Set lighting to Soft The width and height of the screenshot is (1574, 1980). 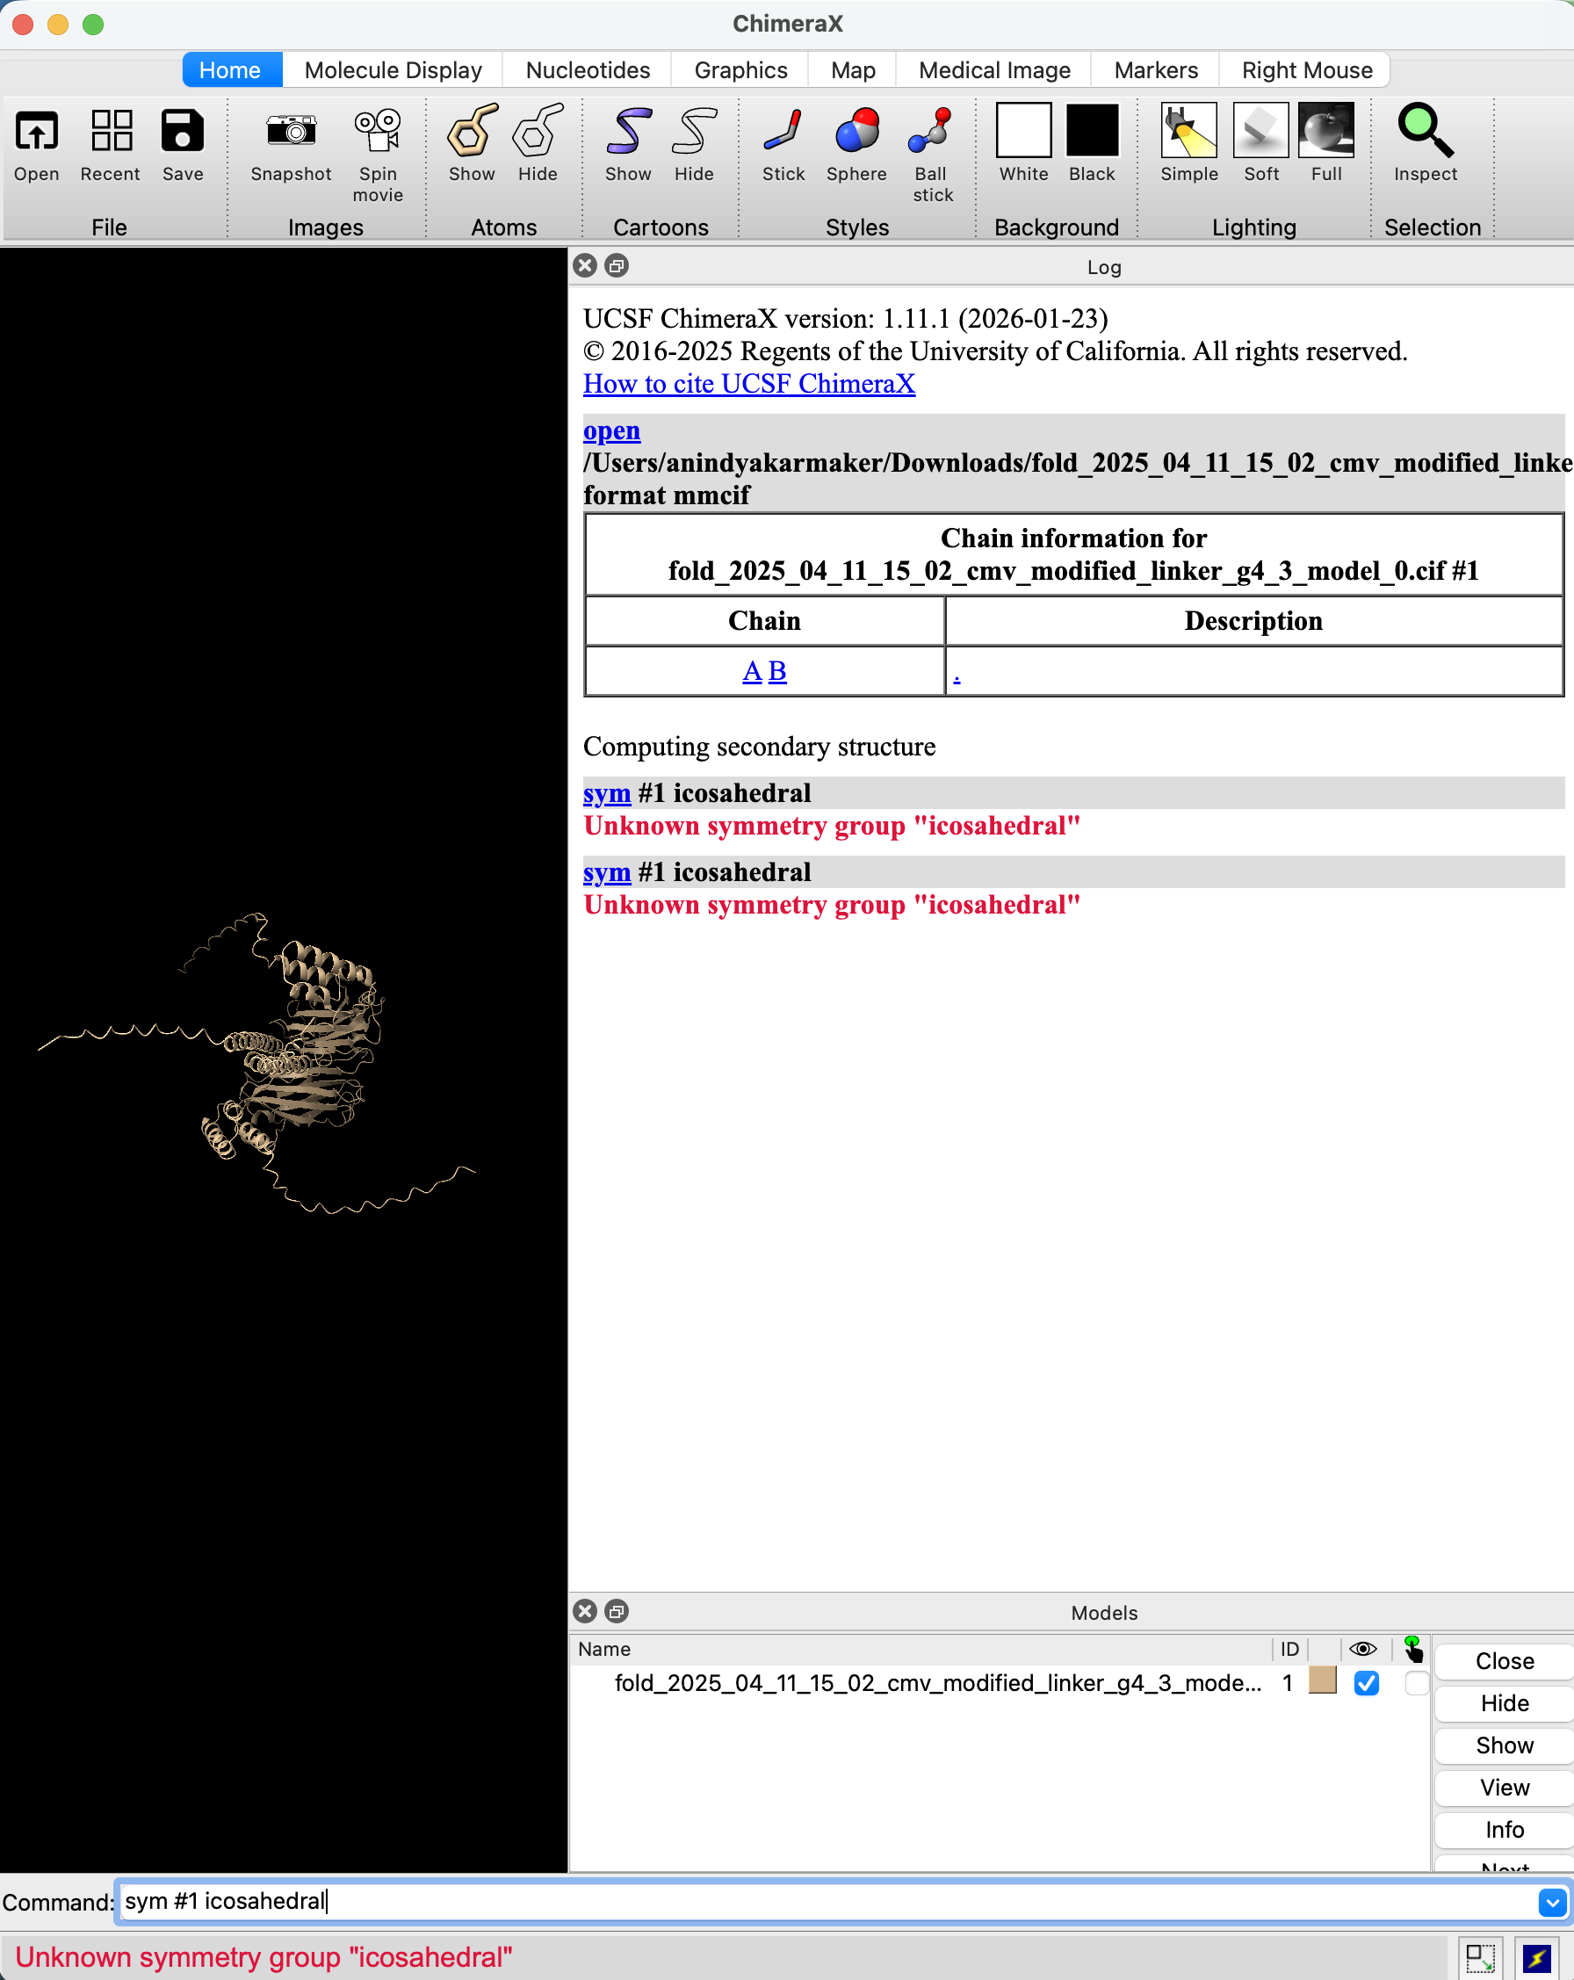pos(1260,132)
